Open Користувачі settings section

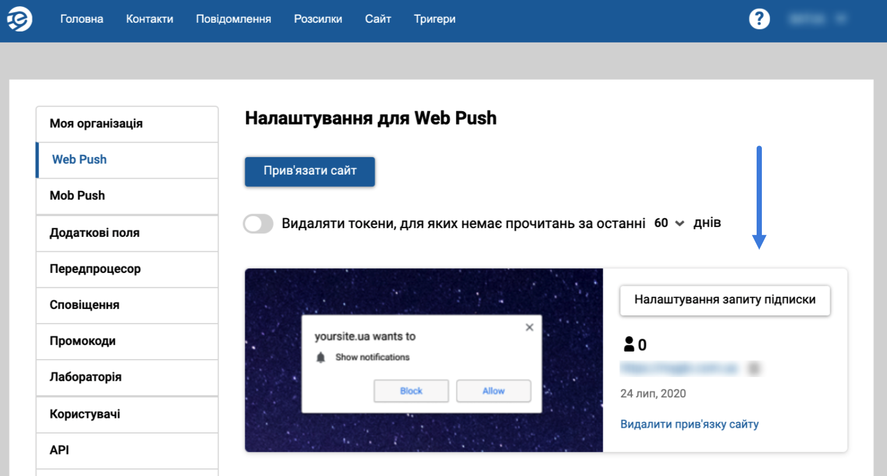click(x=127, y=415)
